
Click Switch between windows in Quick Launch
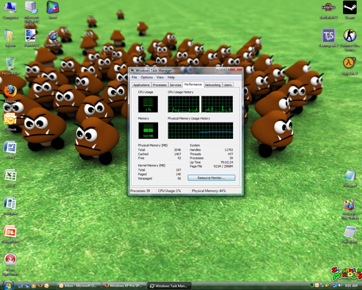point(27,286)
